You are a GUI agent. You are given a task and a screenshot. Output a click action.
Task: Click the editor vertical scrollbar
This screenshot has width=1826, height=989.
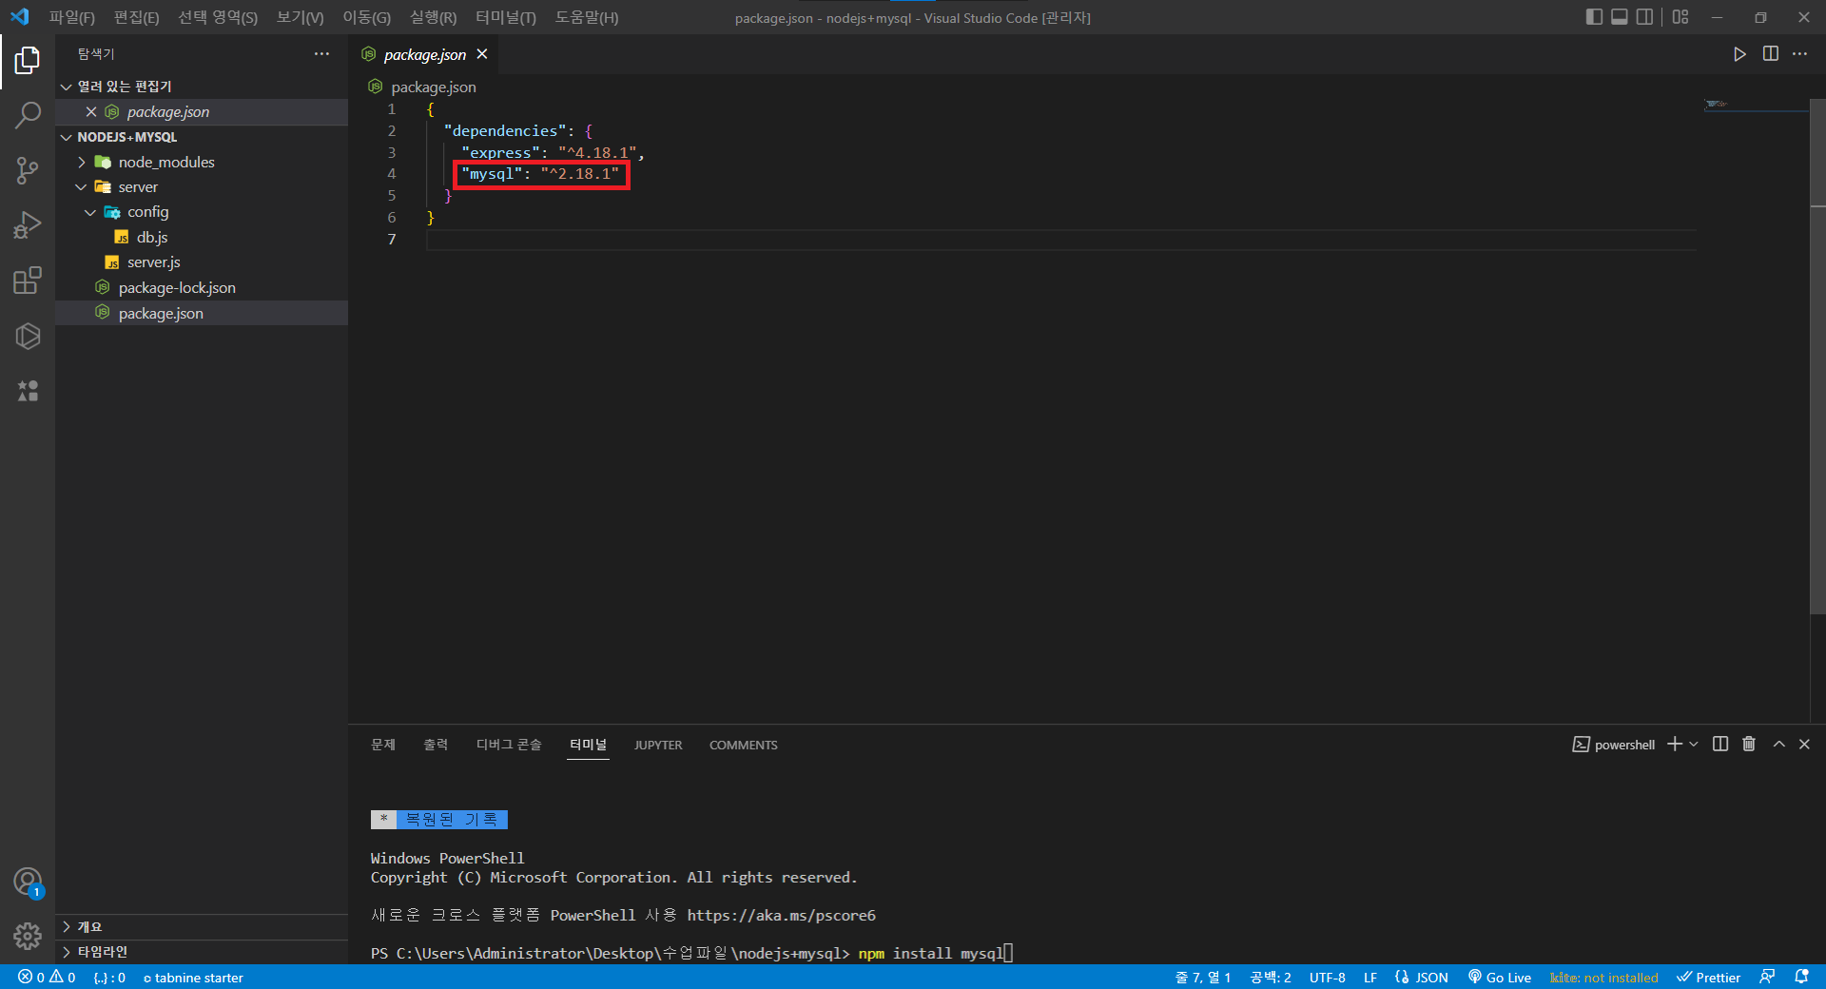click(1817, 357)
